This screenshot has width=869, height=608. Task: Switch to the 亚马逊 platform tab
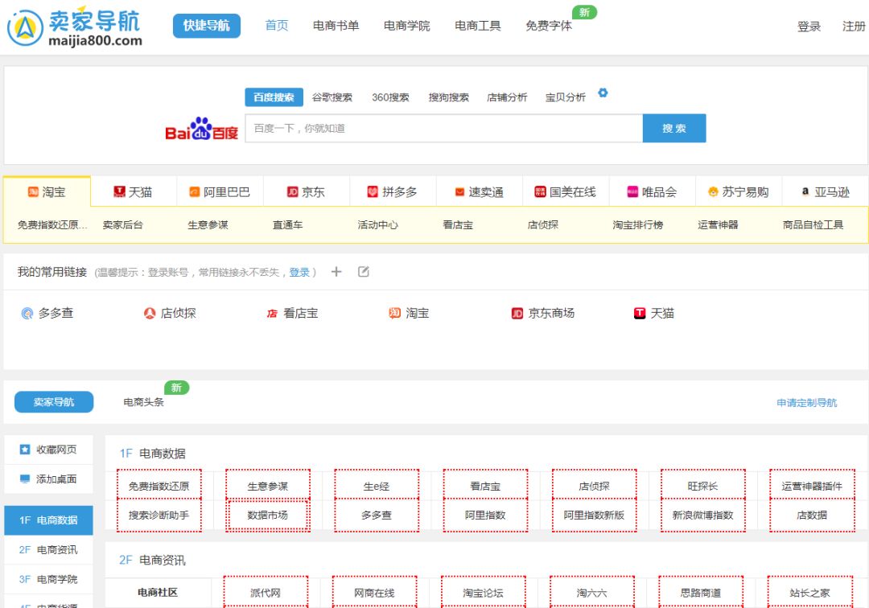point(826,191)
